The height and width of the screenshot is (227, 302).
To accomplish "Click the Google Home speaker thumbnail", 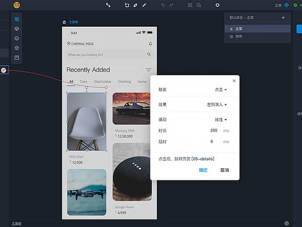I will tap(132, 172).
